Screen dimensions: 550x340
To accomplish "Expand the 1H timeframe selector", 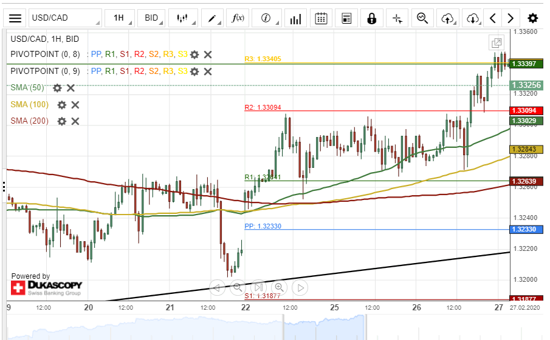I will [120, 18].
